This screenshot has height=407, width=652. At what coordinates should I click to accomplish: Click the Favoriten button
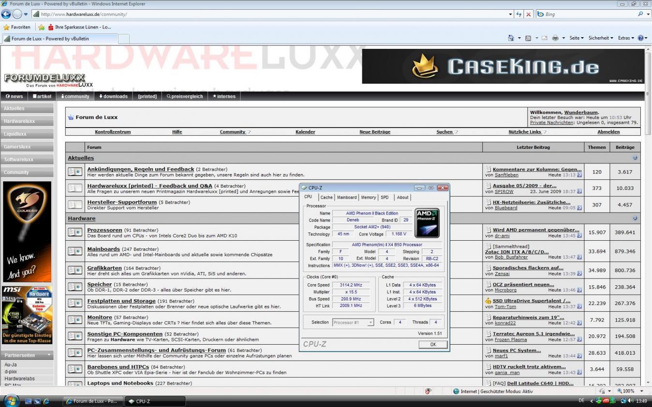coord(17,27)
